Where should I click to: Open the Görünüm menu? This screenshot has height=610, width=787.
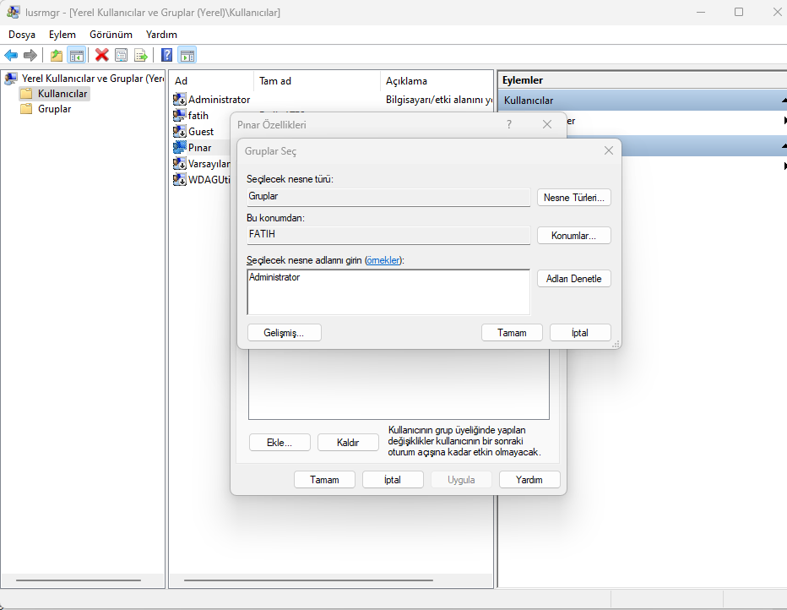tap(111, 35)
